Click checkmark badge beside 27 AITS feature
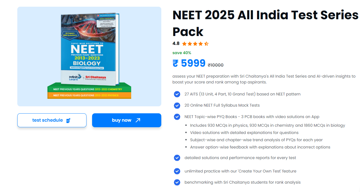 pos(177,94)
